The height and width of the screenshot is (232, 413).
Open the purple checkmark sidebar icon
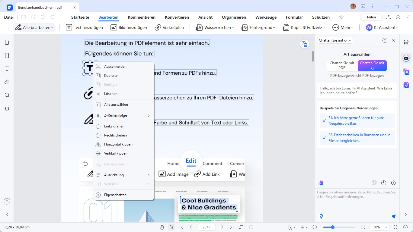click(x=406, y=85)
